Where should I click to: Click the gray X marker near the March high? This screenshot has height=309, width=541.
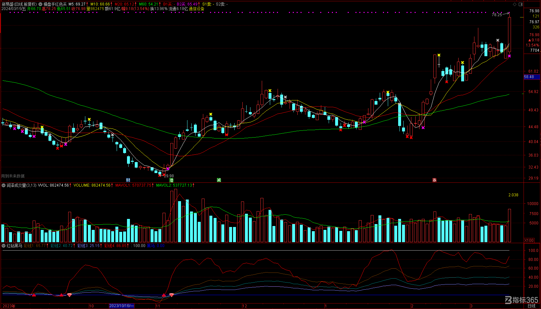(498, 40)
